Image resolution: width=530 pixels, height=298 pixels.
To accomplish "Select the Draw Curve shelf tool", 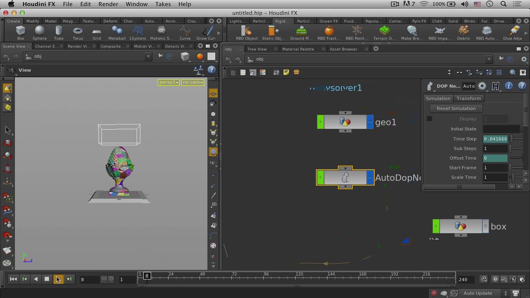I will coord(206,33).
